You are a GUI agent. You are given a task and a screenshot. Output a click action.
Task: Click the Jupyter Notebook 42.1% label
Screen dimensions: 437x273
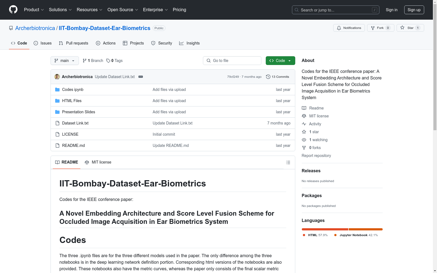coord(356,235)
